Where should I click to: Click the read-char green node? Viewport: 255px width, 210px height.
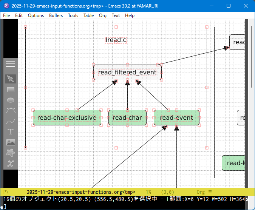(x=128, y=118)
